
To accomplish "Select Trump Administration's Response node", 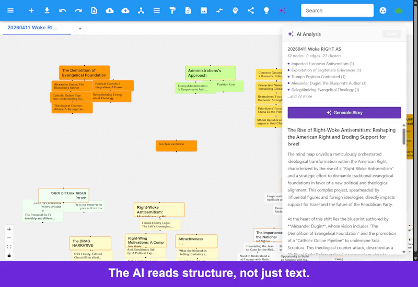I will pos(195,88).
